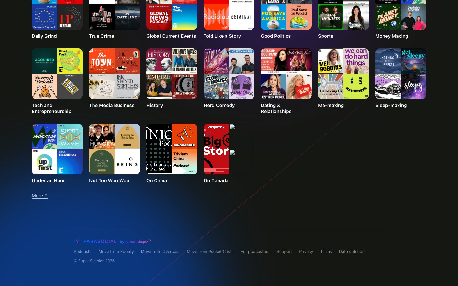The image size is (458, 286).
Task: Select the Money Maxing collection title
Action: click(392, 36)
